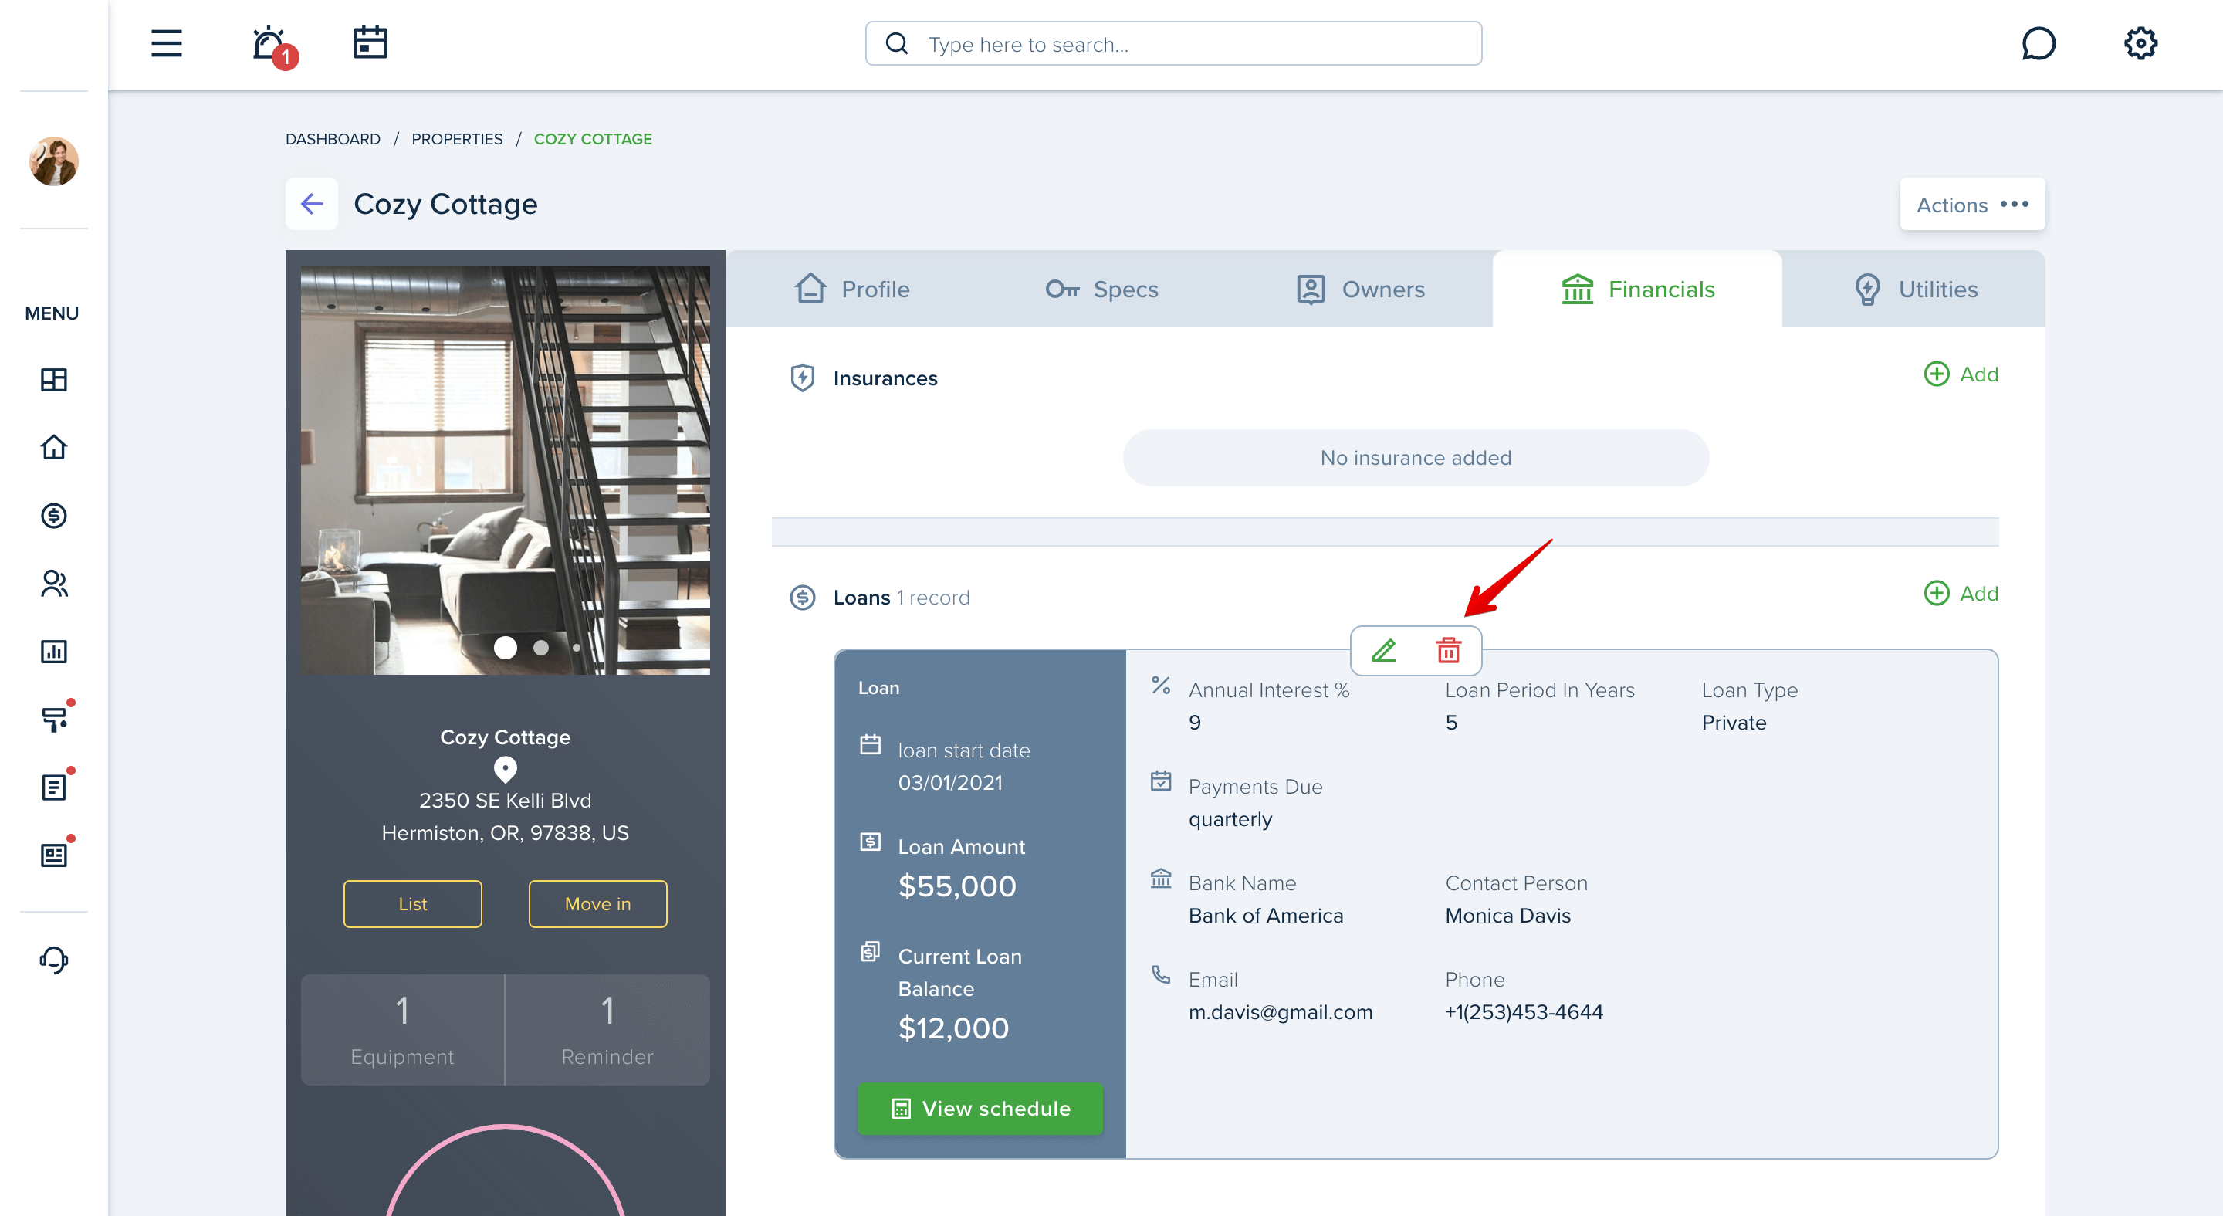Select the third photo carousel dot
Screen dimensions: 2223x1216
coord(577,647)
